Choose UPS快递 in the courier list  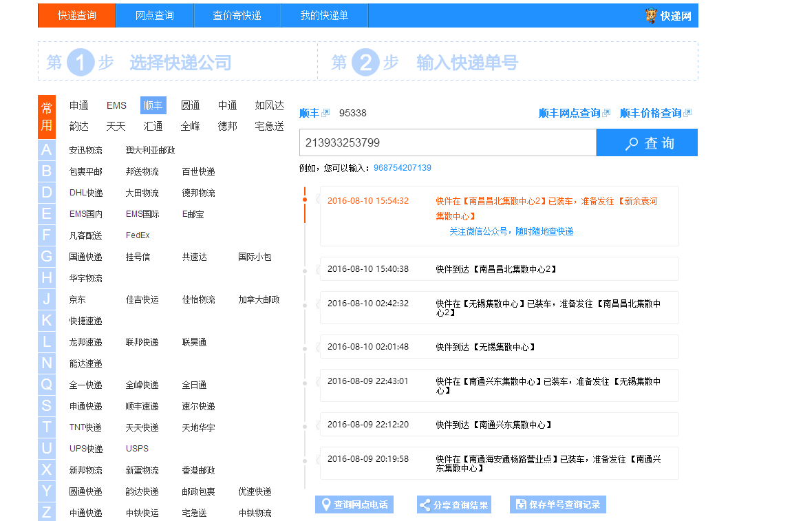tap(86, 448)
